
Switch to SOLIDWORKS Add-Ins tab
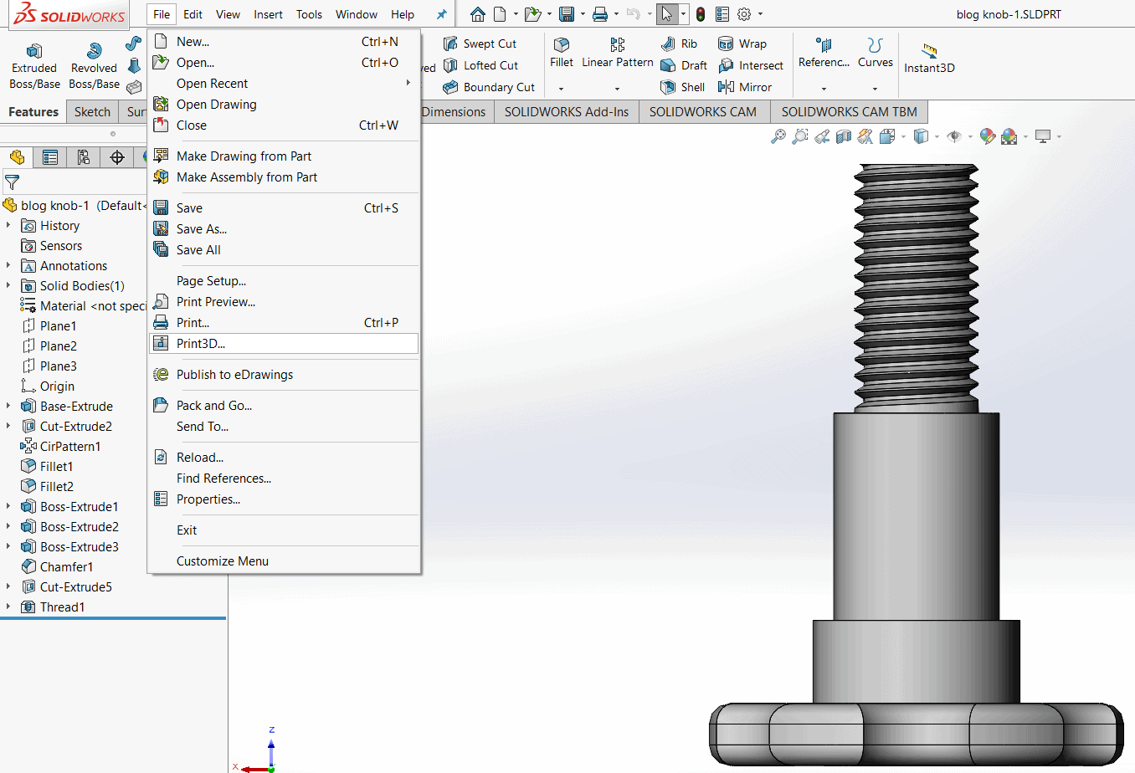566,111
